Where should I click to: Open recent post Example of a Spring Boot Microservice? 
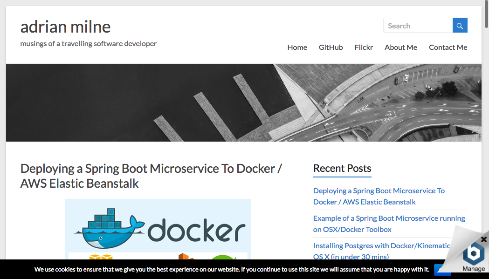389,224
